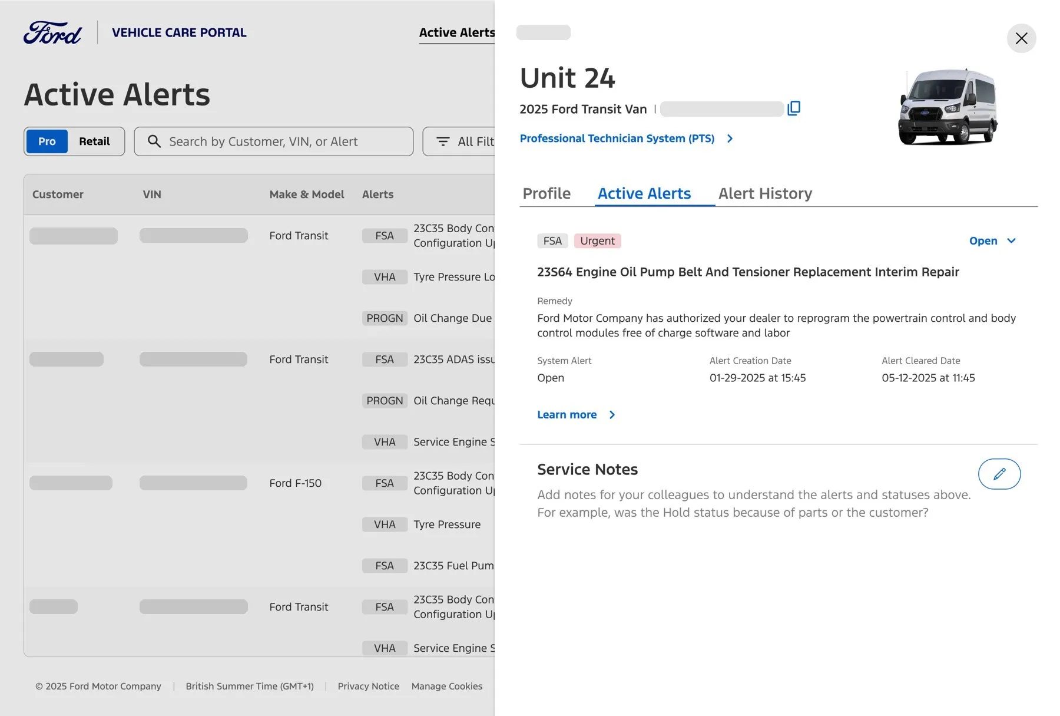The width and height of the screenshot is (1060, 716).
Task: Click the Ford F-150 model cell
Action: pyautogui.click(x=296, y=483)
